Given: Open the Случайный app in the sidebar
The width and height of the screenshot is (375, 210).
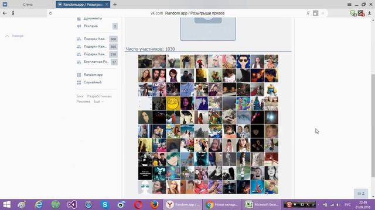Looking at the screenshot, I should pyautogui.click(x=93, y=82).
